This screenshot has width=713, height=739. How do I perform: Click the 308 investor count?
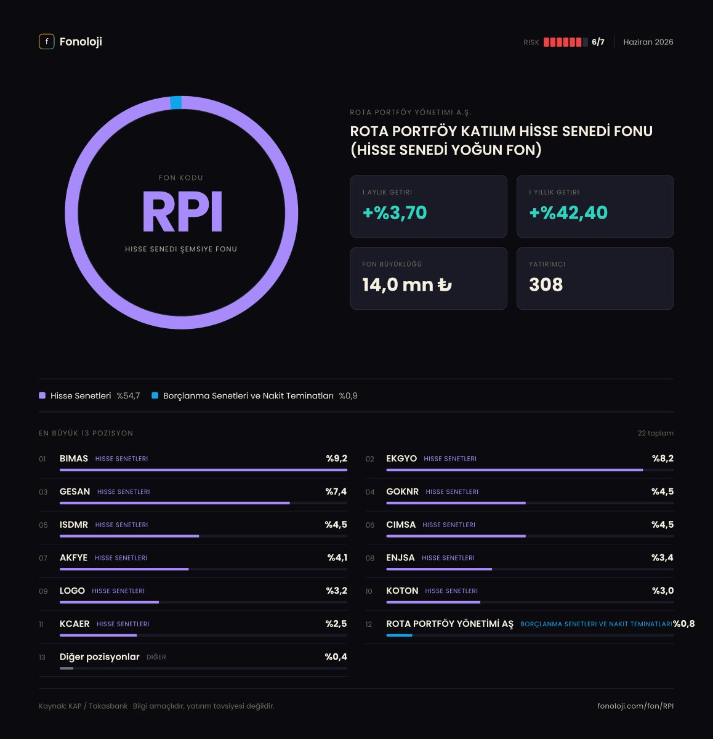pos(546,285)
